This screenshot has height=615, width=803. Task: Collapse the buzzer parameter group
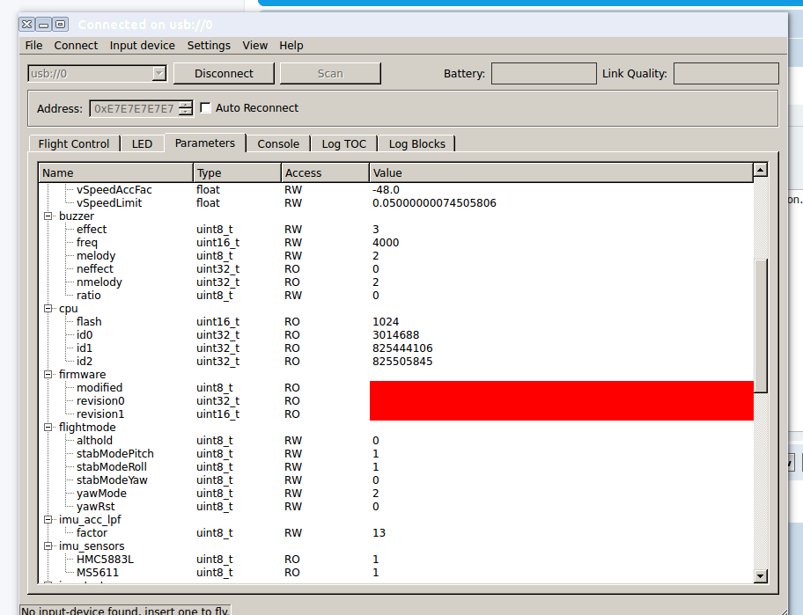(48, 216)
